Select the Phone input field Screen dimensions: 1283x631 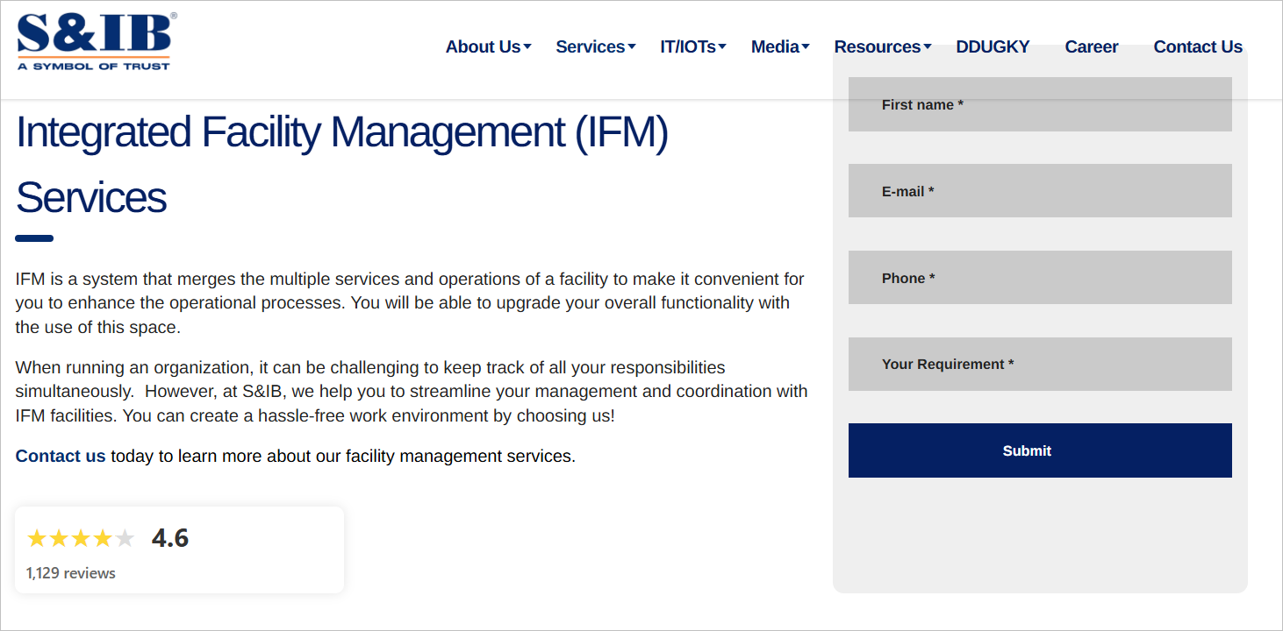(1040, 278)
